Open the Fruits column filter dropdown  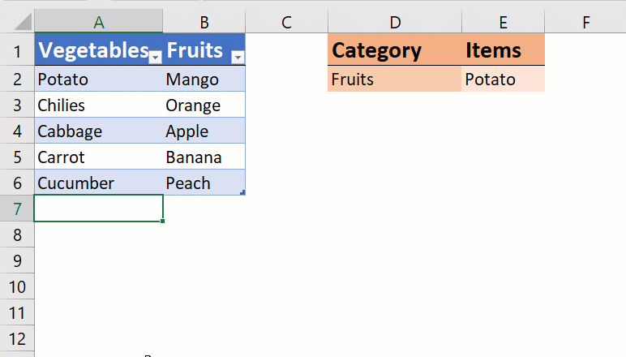coord(238,58)
